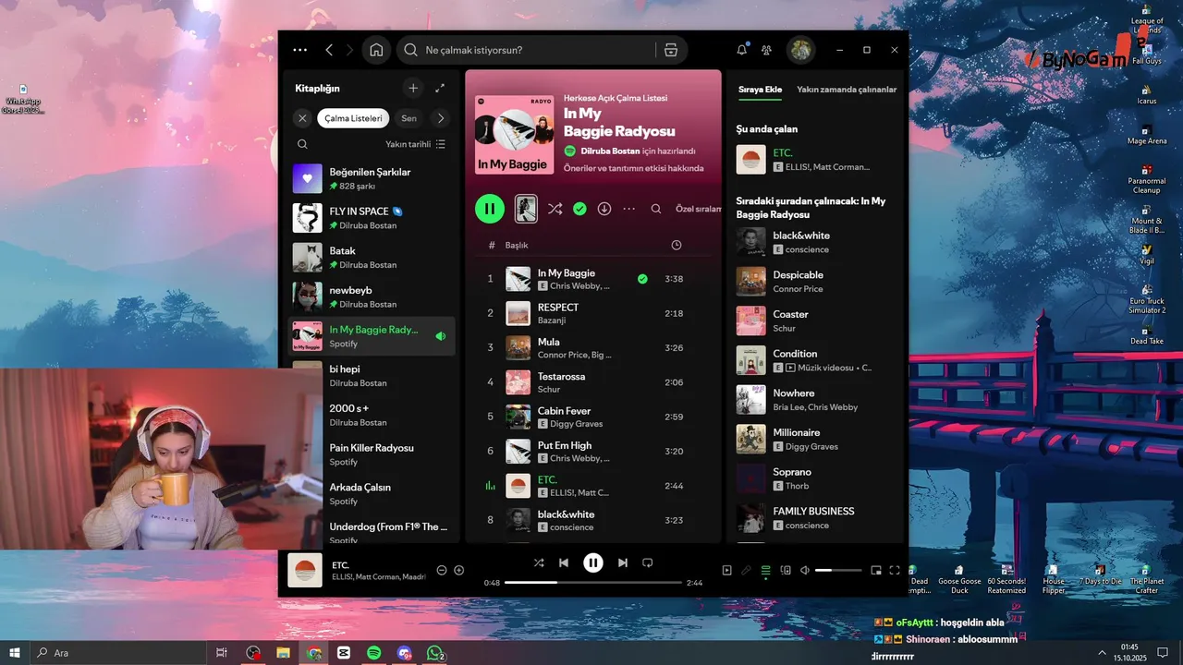Click the Windows taskbar Ara search box
This screenshot has width=1183, height=665.
pyautogui.click(x=117, y=653)
